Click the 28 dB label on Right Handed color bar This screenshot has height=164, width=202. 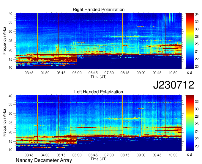(x=197, y=37)
